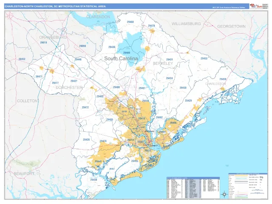The width and height of the screenshot is (272, 204).
Task: Select ZIP code 29468 label
Action: 130,22
